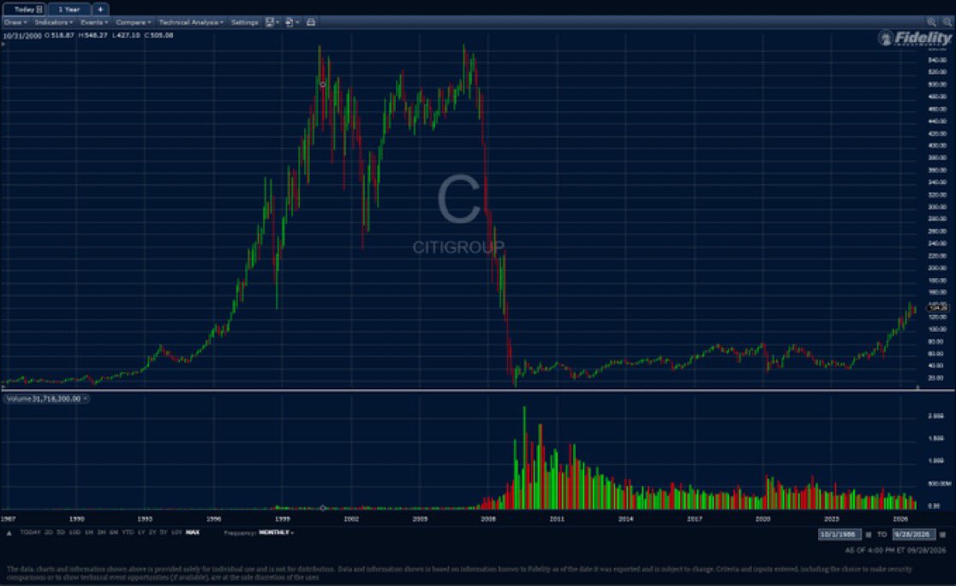Viewport: 956px width, 586px height.
Task: Open the Compare dropdown menu
Action: (x=133, y=22)
